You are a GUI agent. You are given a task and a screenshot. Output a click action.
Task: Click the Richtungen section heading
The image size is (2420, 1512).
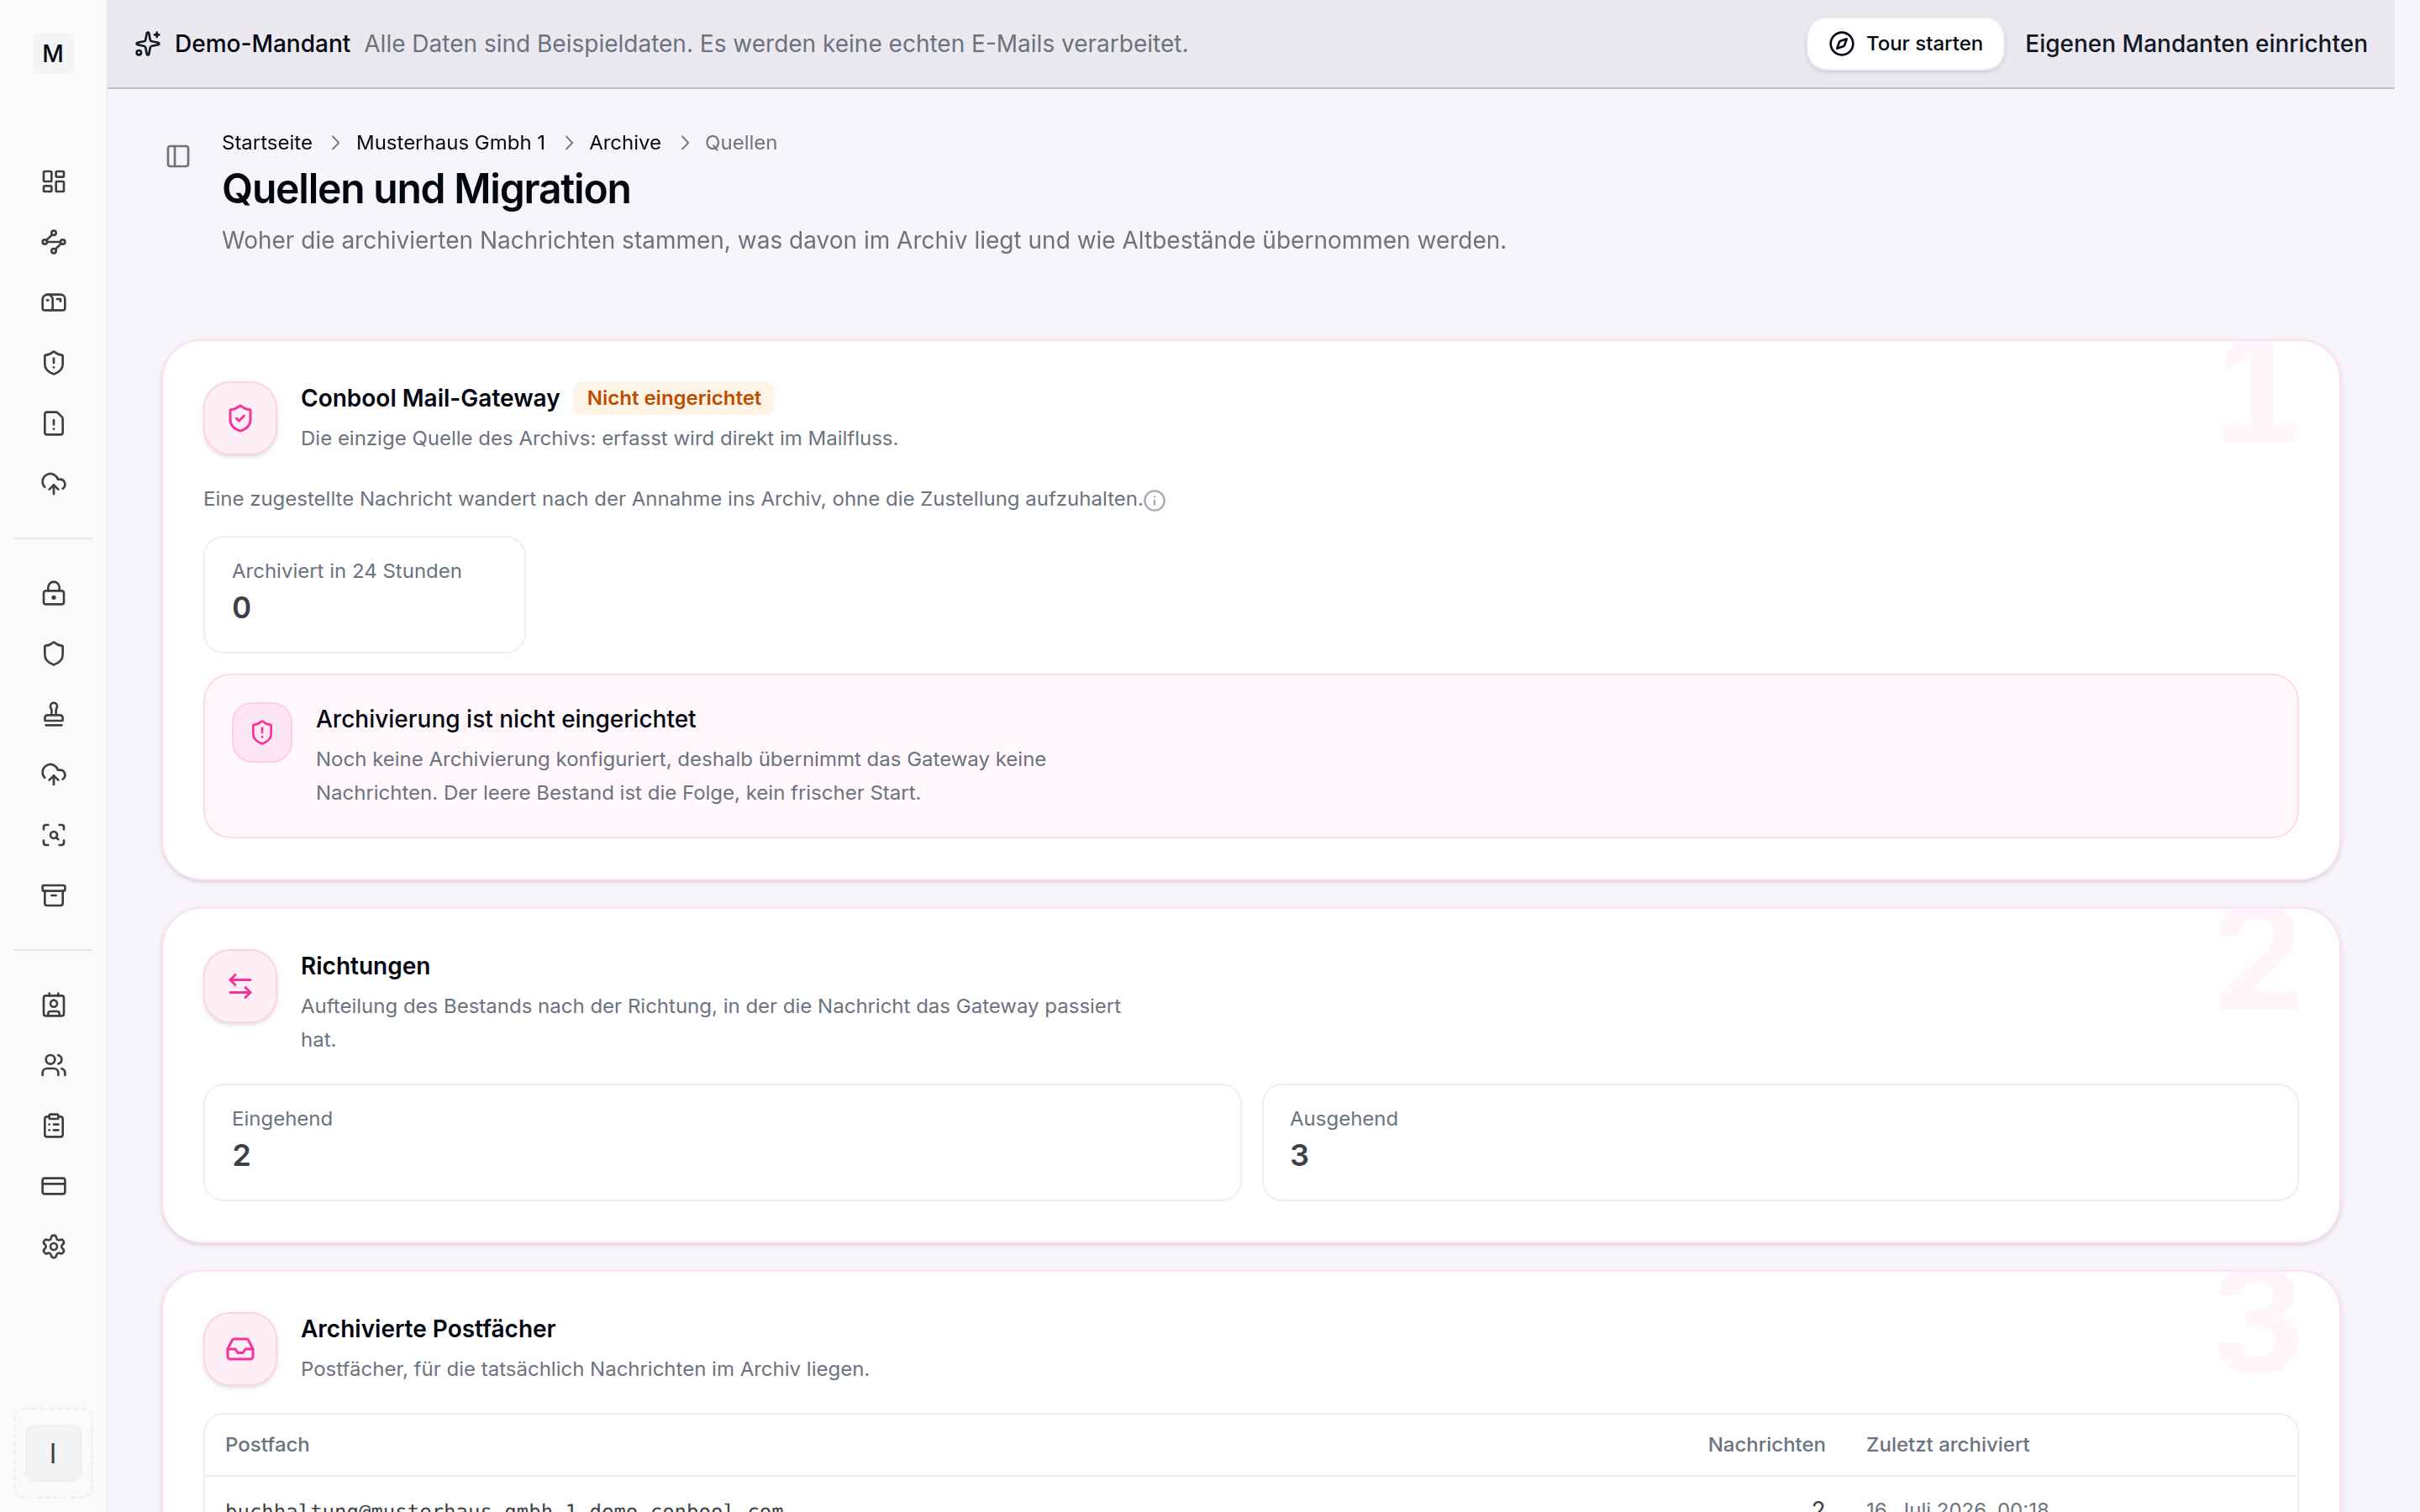pos(365,966)
